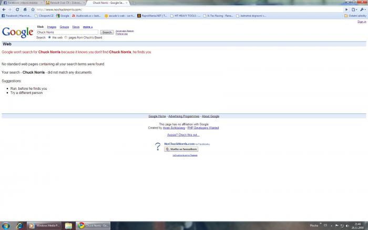
Task: Select 'the web' radio option
Action: click(49, 37)
